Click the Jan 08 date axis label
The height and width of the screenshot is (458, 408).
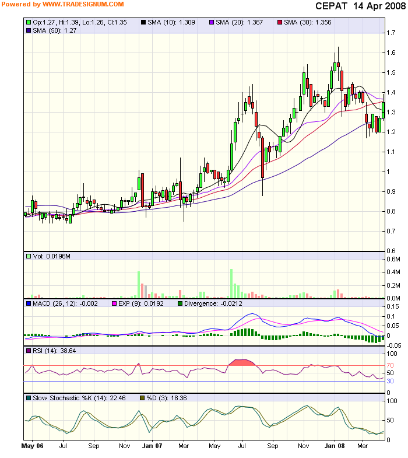click(x=335, y=446)
